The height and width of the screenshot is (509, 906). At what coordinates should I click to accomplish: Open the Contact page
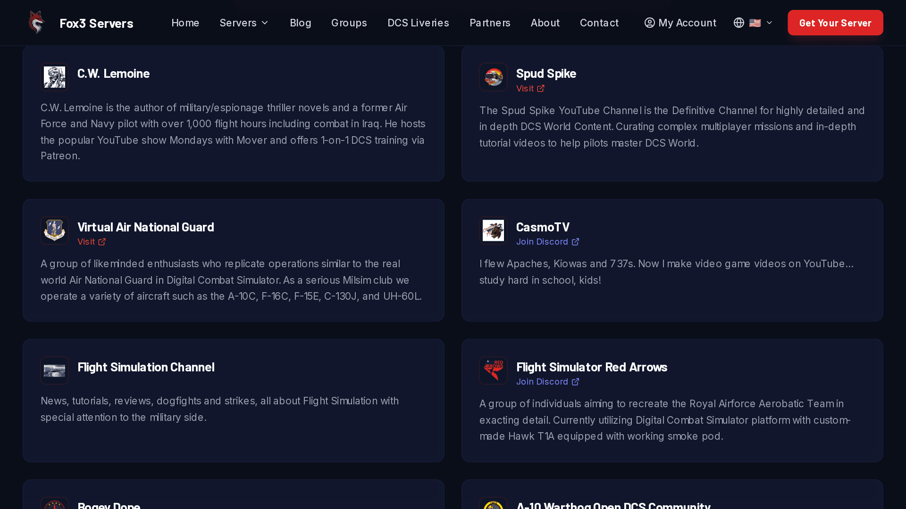(599, 23)
